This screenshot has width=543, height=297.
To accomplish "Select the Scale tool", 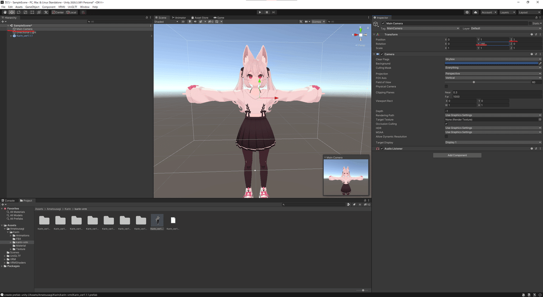I will click(25, 12).
